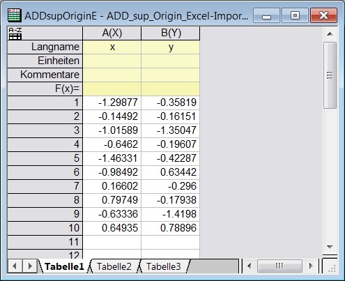345x281 pixels.
Task: Click the horizontal scrollbar thumb
Action: [279, 266]
